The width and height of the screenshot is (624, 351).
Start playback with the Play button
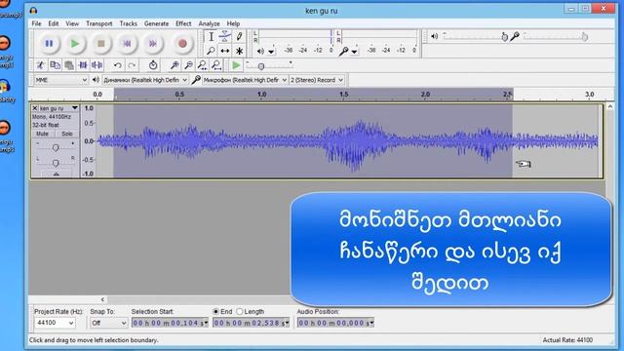(75, 43)
